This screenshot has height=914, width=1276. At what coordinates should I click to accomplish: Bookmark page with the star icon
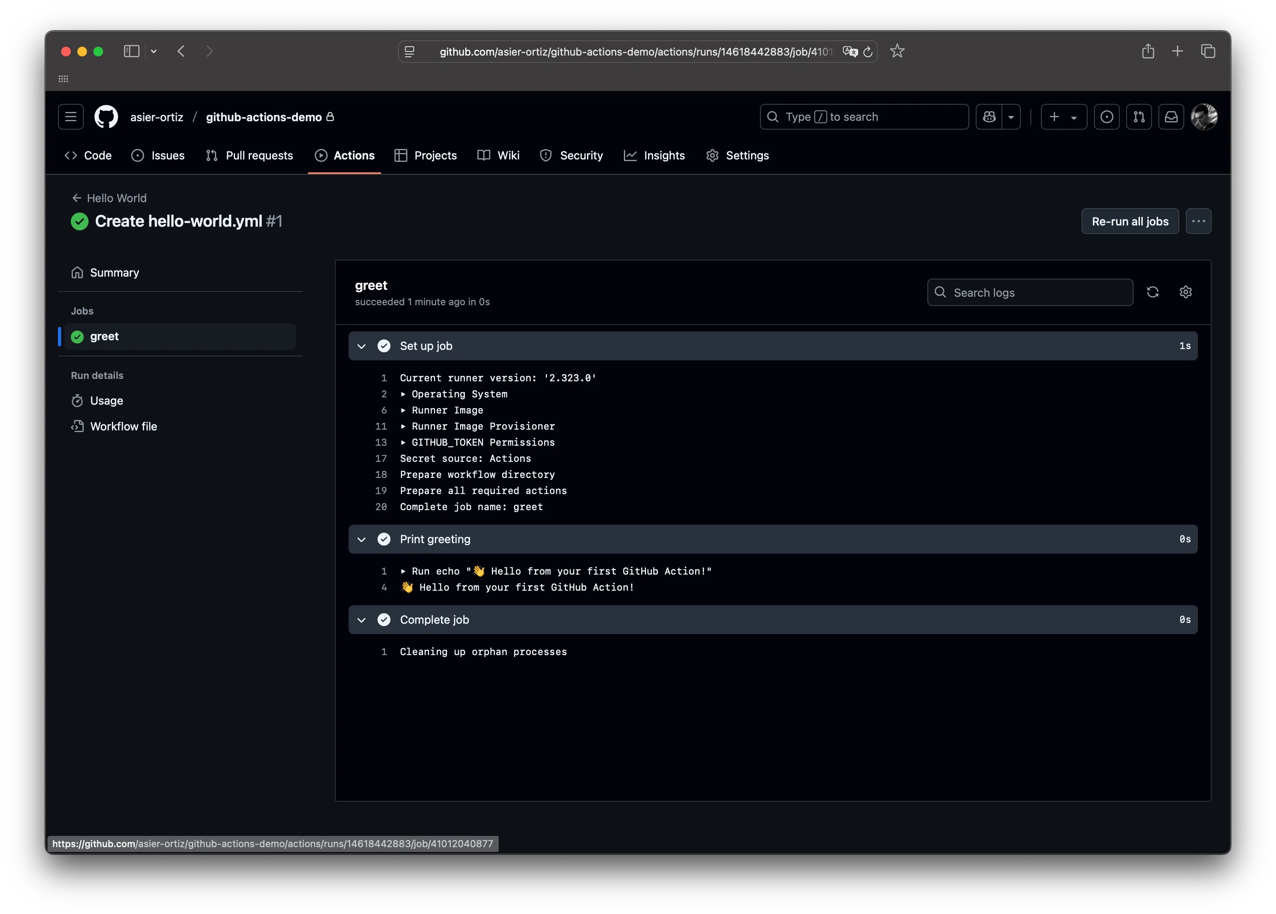(897, 51)
